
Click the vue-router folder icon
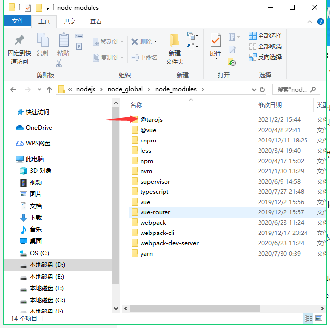135,212
